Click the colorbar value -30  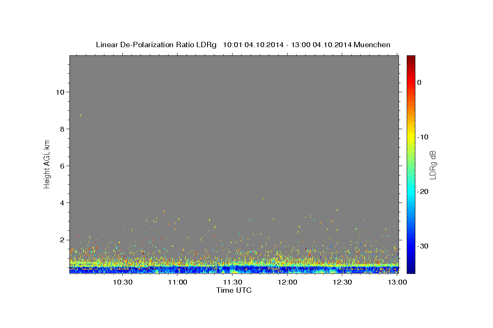pos(423,246)
